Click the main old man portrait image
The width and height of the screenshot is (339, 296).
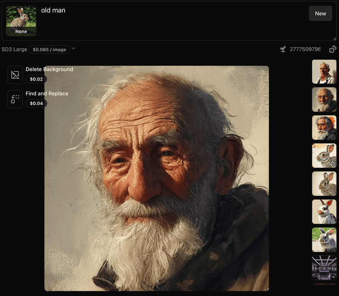pyautogui.click(x=156, y=178)
